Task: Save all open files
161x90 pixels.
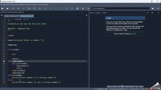Action: (x=18, y=8)
